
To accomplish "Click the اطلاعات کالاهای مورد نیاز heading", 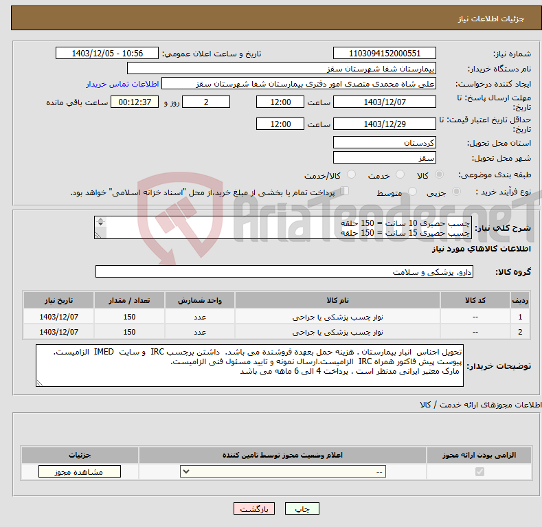I will pos(481,249).
